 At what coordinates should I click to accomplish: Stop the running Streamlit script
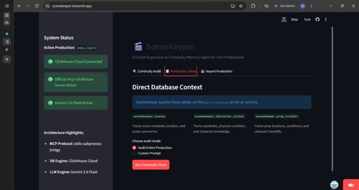click(x=294, y=20)
